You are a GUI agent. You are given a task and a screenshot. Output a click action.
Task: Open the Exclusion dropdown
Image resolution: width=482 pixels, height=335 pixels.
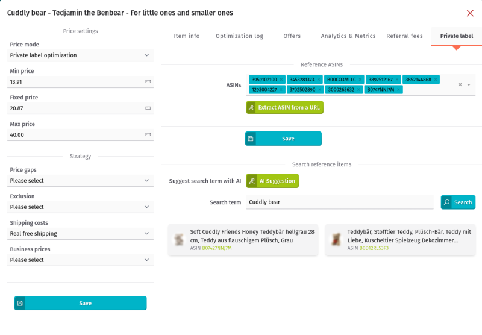(80, 207)
